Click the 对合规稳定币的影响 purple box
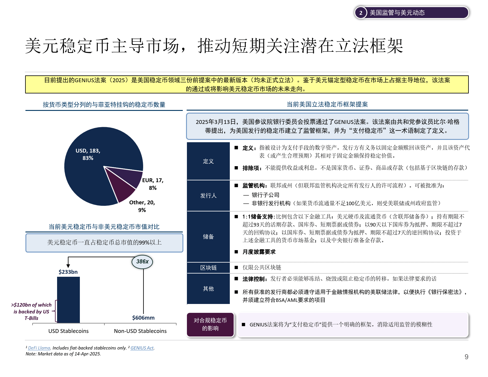The image size is (488, 377). click(210, 325)
